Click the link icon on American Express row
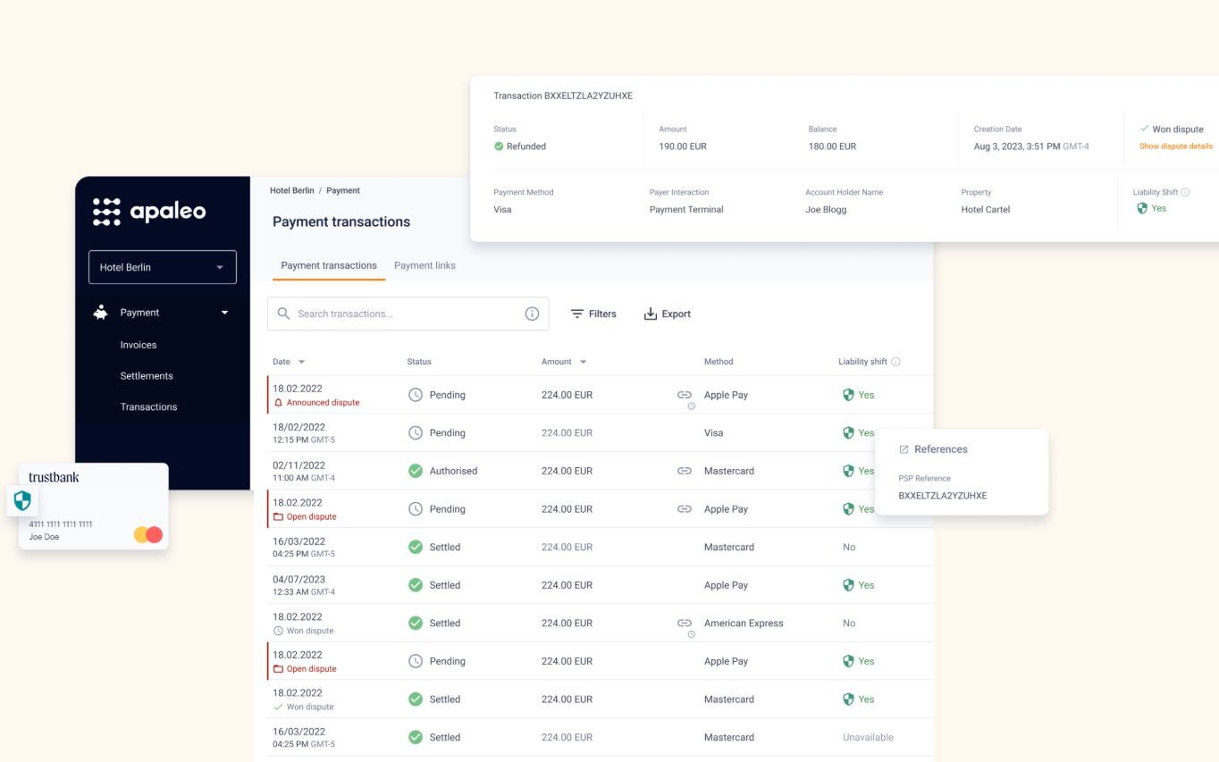The width and height of the screenshot is (1219, 762). tap(685, 624)
